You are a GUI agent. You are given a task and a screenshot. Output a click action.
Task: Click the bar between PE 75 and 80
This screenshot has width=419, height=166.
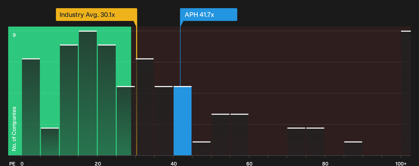click(x=315, y=141)
